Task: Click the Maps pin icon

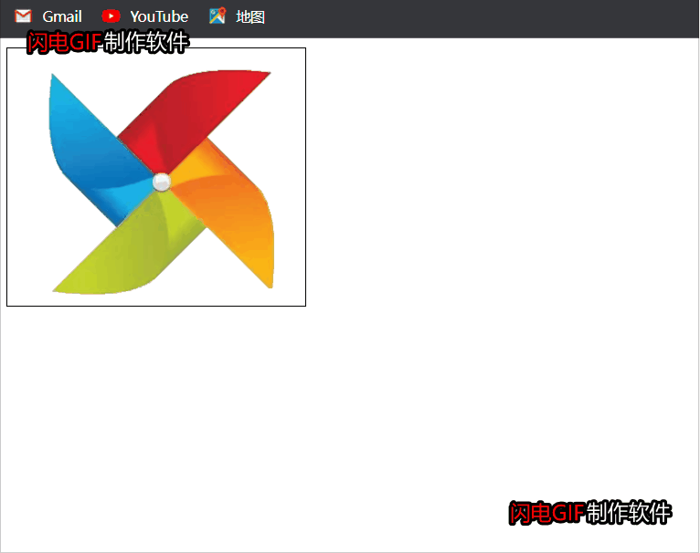Action: click(217, 16)
